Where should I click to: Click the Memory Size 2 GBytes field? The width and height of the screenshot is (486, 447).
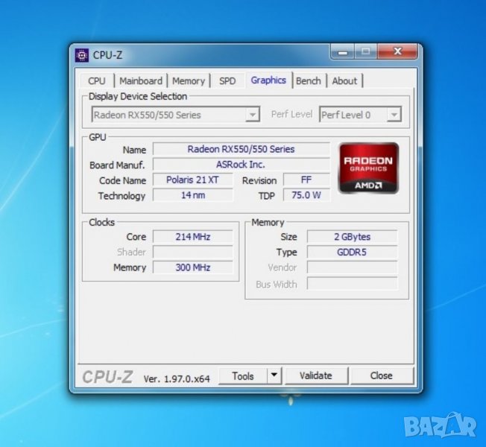click(352, 237)
